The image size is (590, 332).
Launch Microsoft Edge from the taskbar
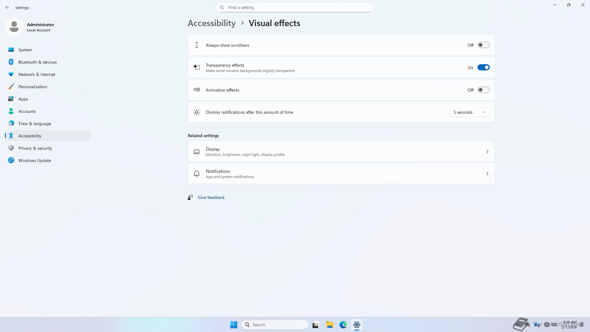pyautogui.click(x=343, y=325)
